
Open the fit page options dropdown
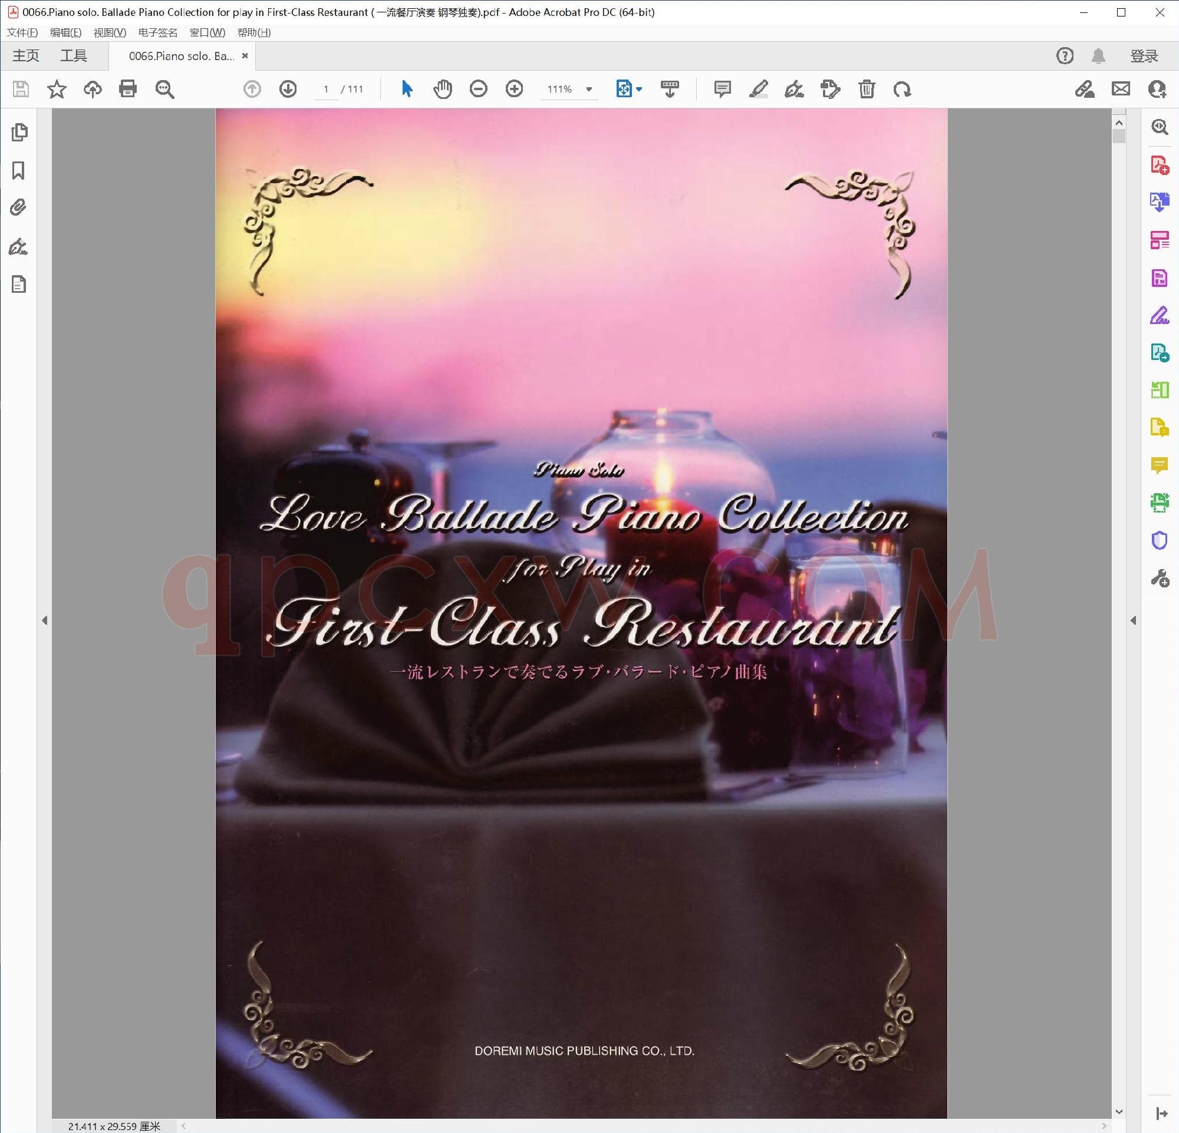pyautogui.click(x=639, y=89)
